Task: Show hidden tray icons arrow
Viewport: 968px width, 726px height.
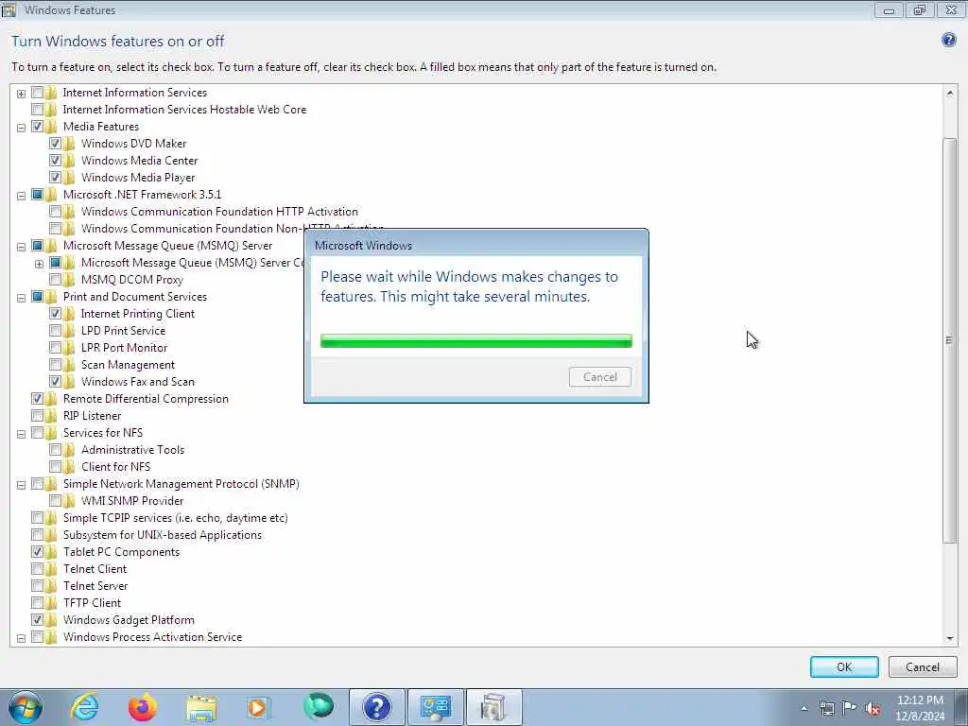Action: coord(804,709)
